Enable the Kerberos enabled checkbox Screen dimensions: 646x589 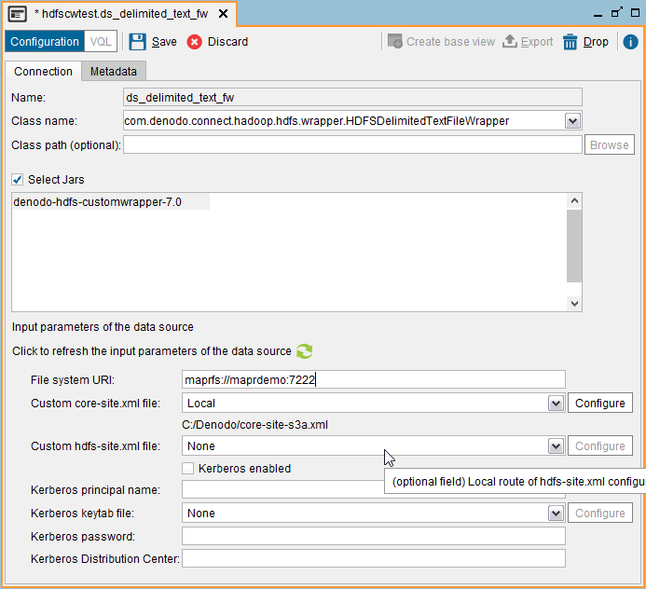tap(188, 469)
